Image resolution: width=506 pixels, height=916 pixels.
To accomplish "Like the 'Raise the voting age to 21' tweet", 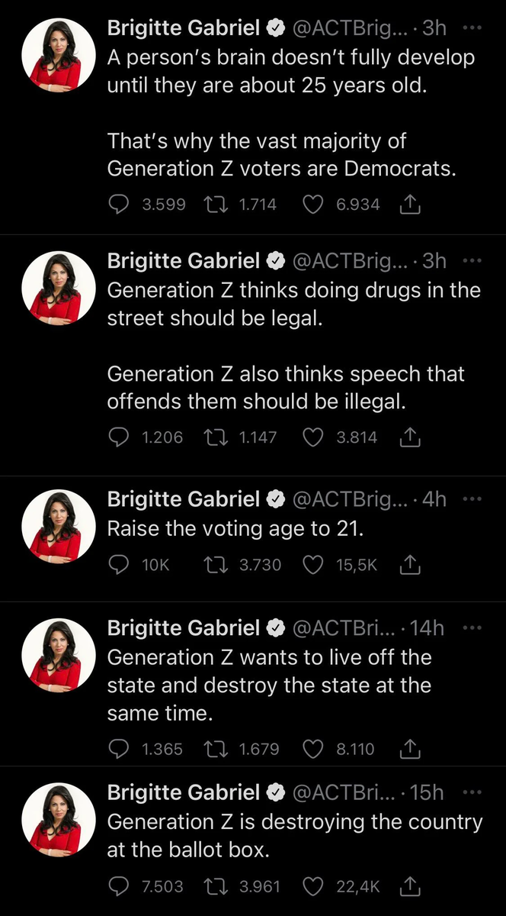I will tap(313, 564).
